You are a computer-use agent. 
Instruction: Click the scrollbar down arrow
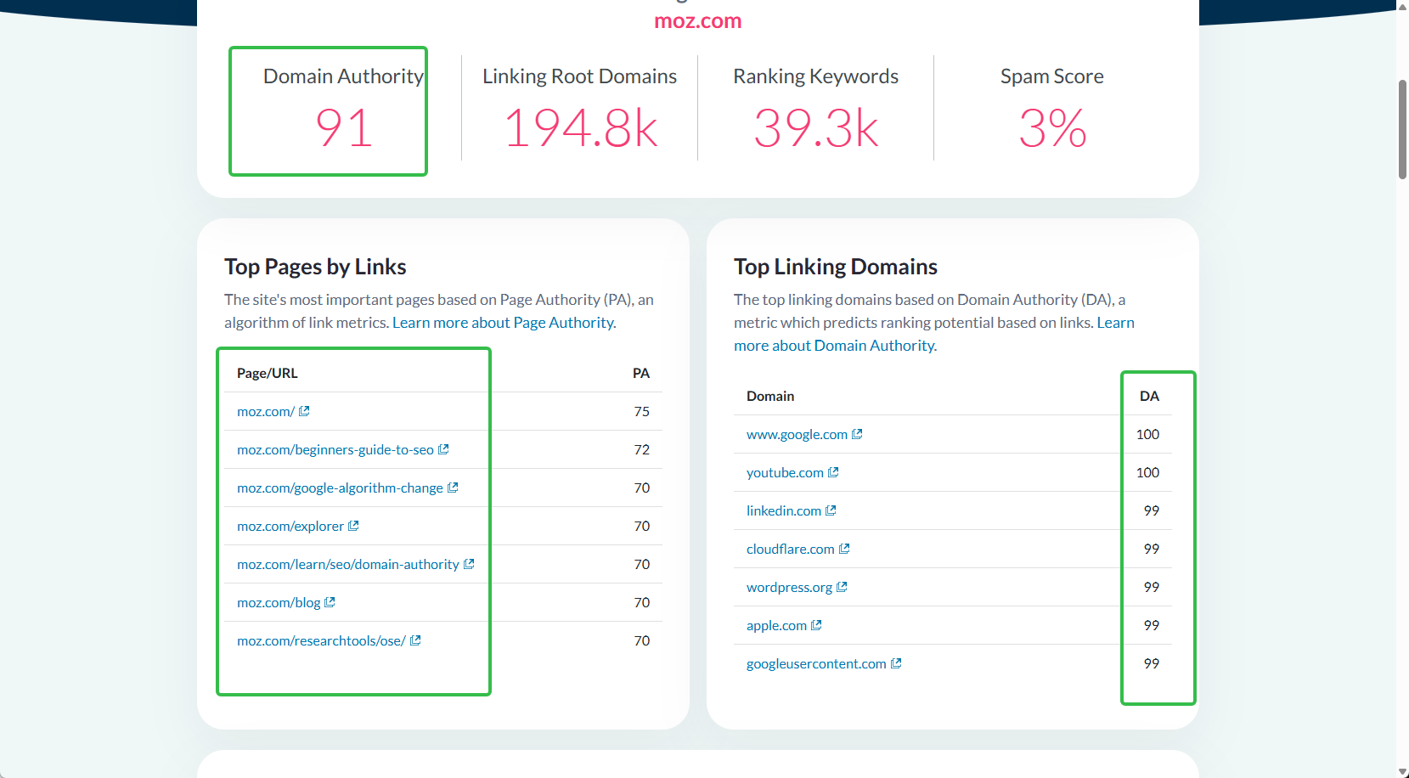(1402, 770)
